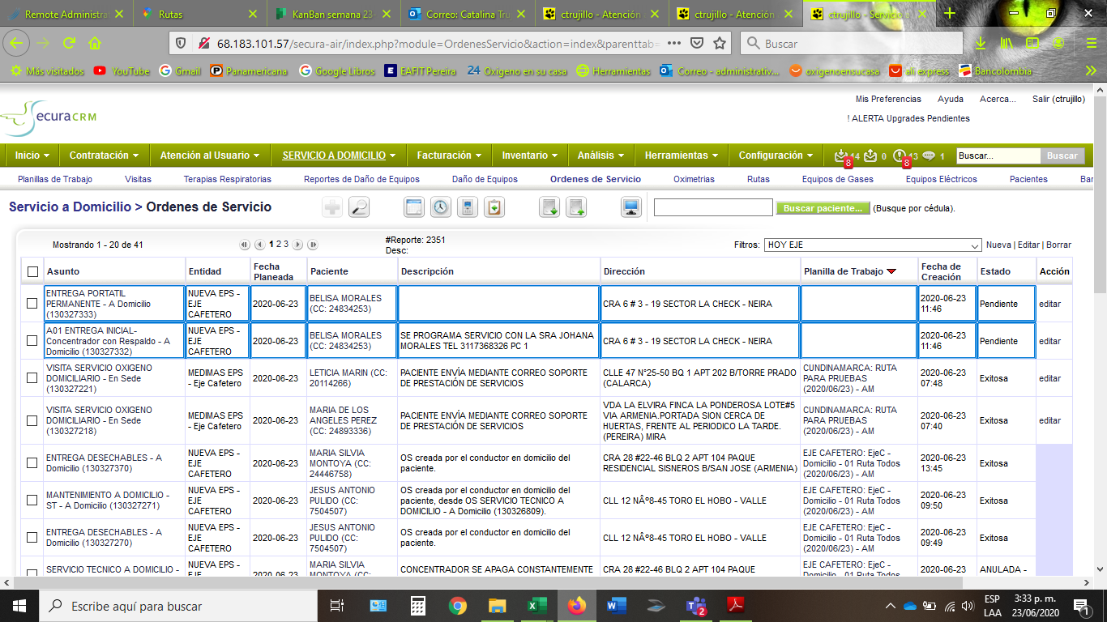This screenshot has height=622, width=1107.
Task: Click the export icon with plus arrow
Action: (x=576, y=207)
